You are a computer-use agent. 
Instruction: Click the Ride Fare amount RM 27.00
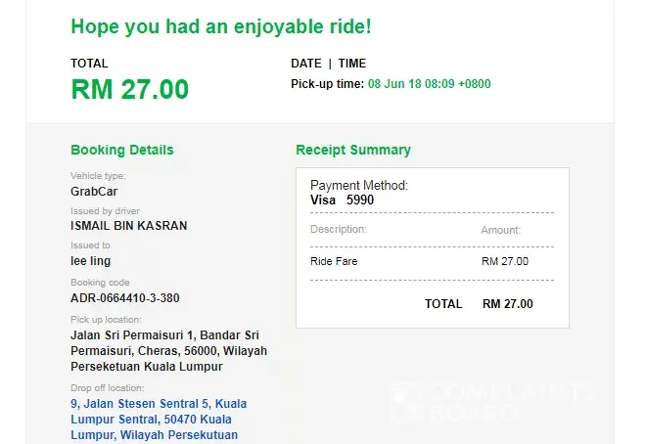tap(505, 261)
